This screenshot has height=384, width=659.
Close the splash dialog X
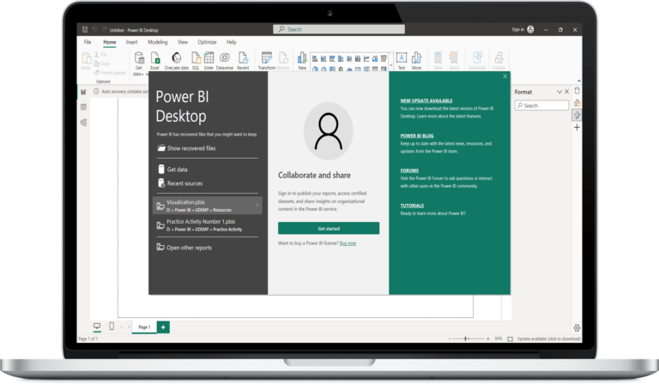coord(505,76)
